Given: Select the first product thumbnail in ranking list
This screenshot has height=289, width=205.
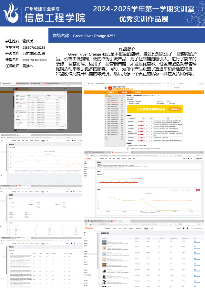Looking at the screenshot, I should pyautogui.click(x=104, y=241).
